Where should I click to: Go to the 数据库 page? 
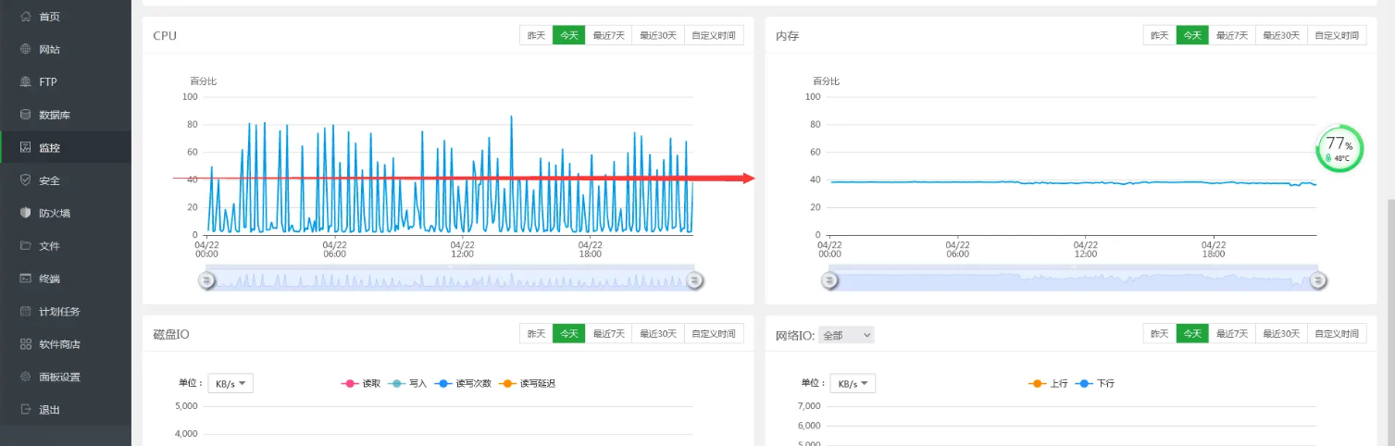point(66,115)
